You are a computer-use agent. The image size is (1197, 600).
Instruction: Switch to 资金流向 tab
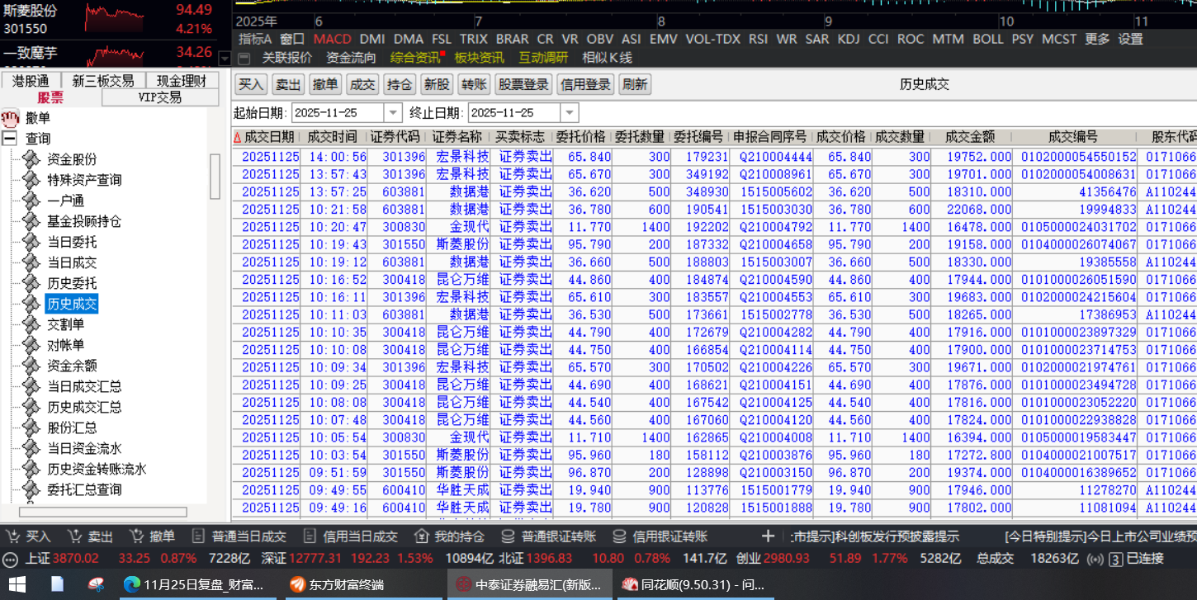(351, 58)
